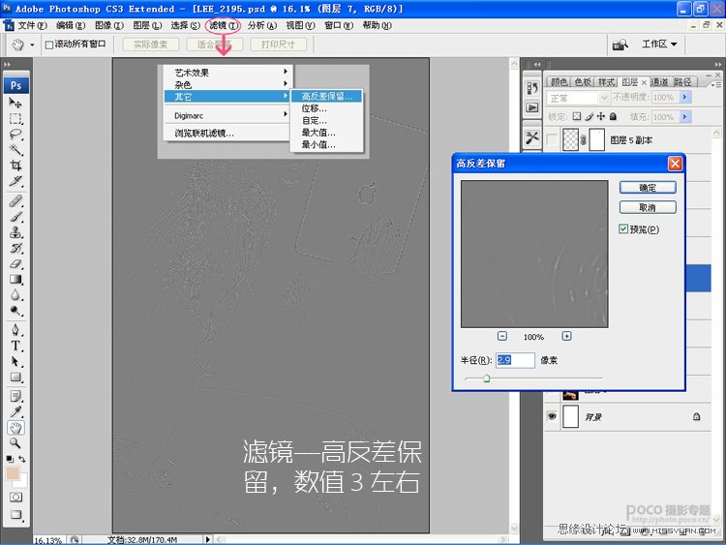Viewport: 726px width, 545px height.
Task: Expand the toolbox double arrow
Action: click(x=7, y=64)
